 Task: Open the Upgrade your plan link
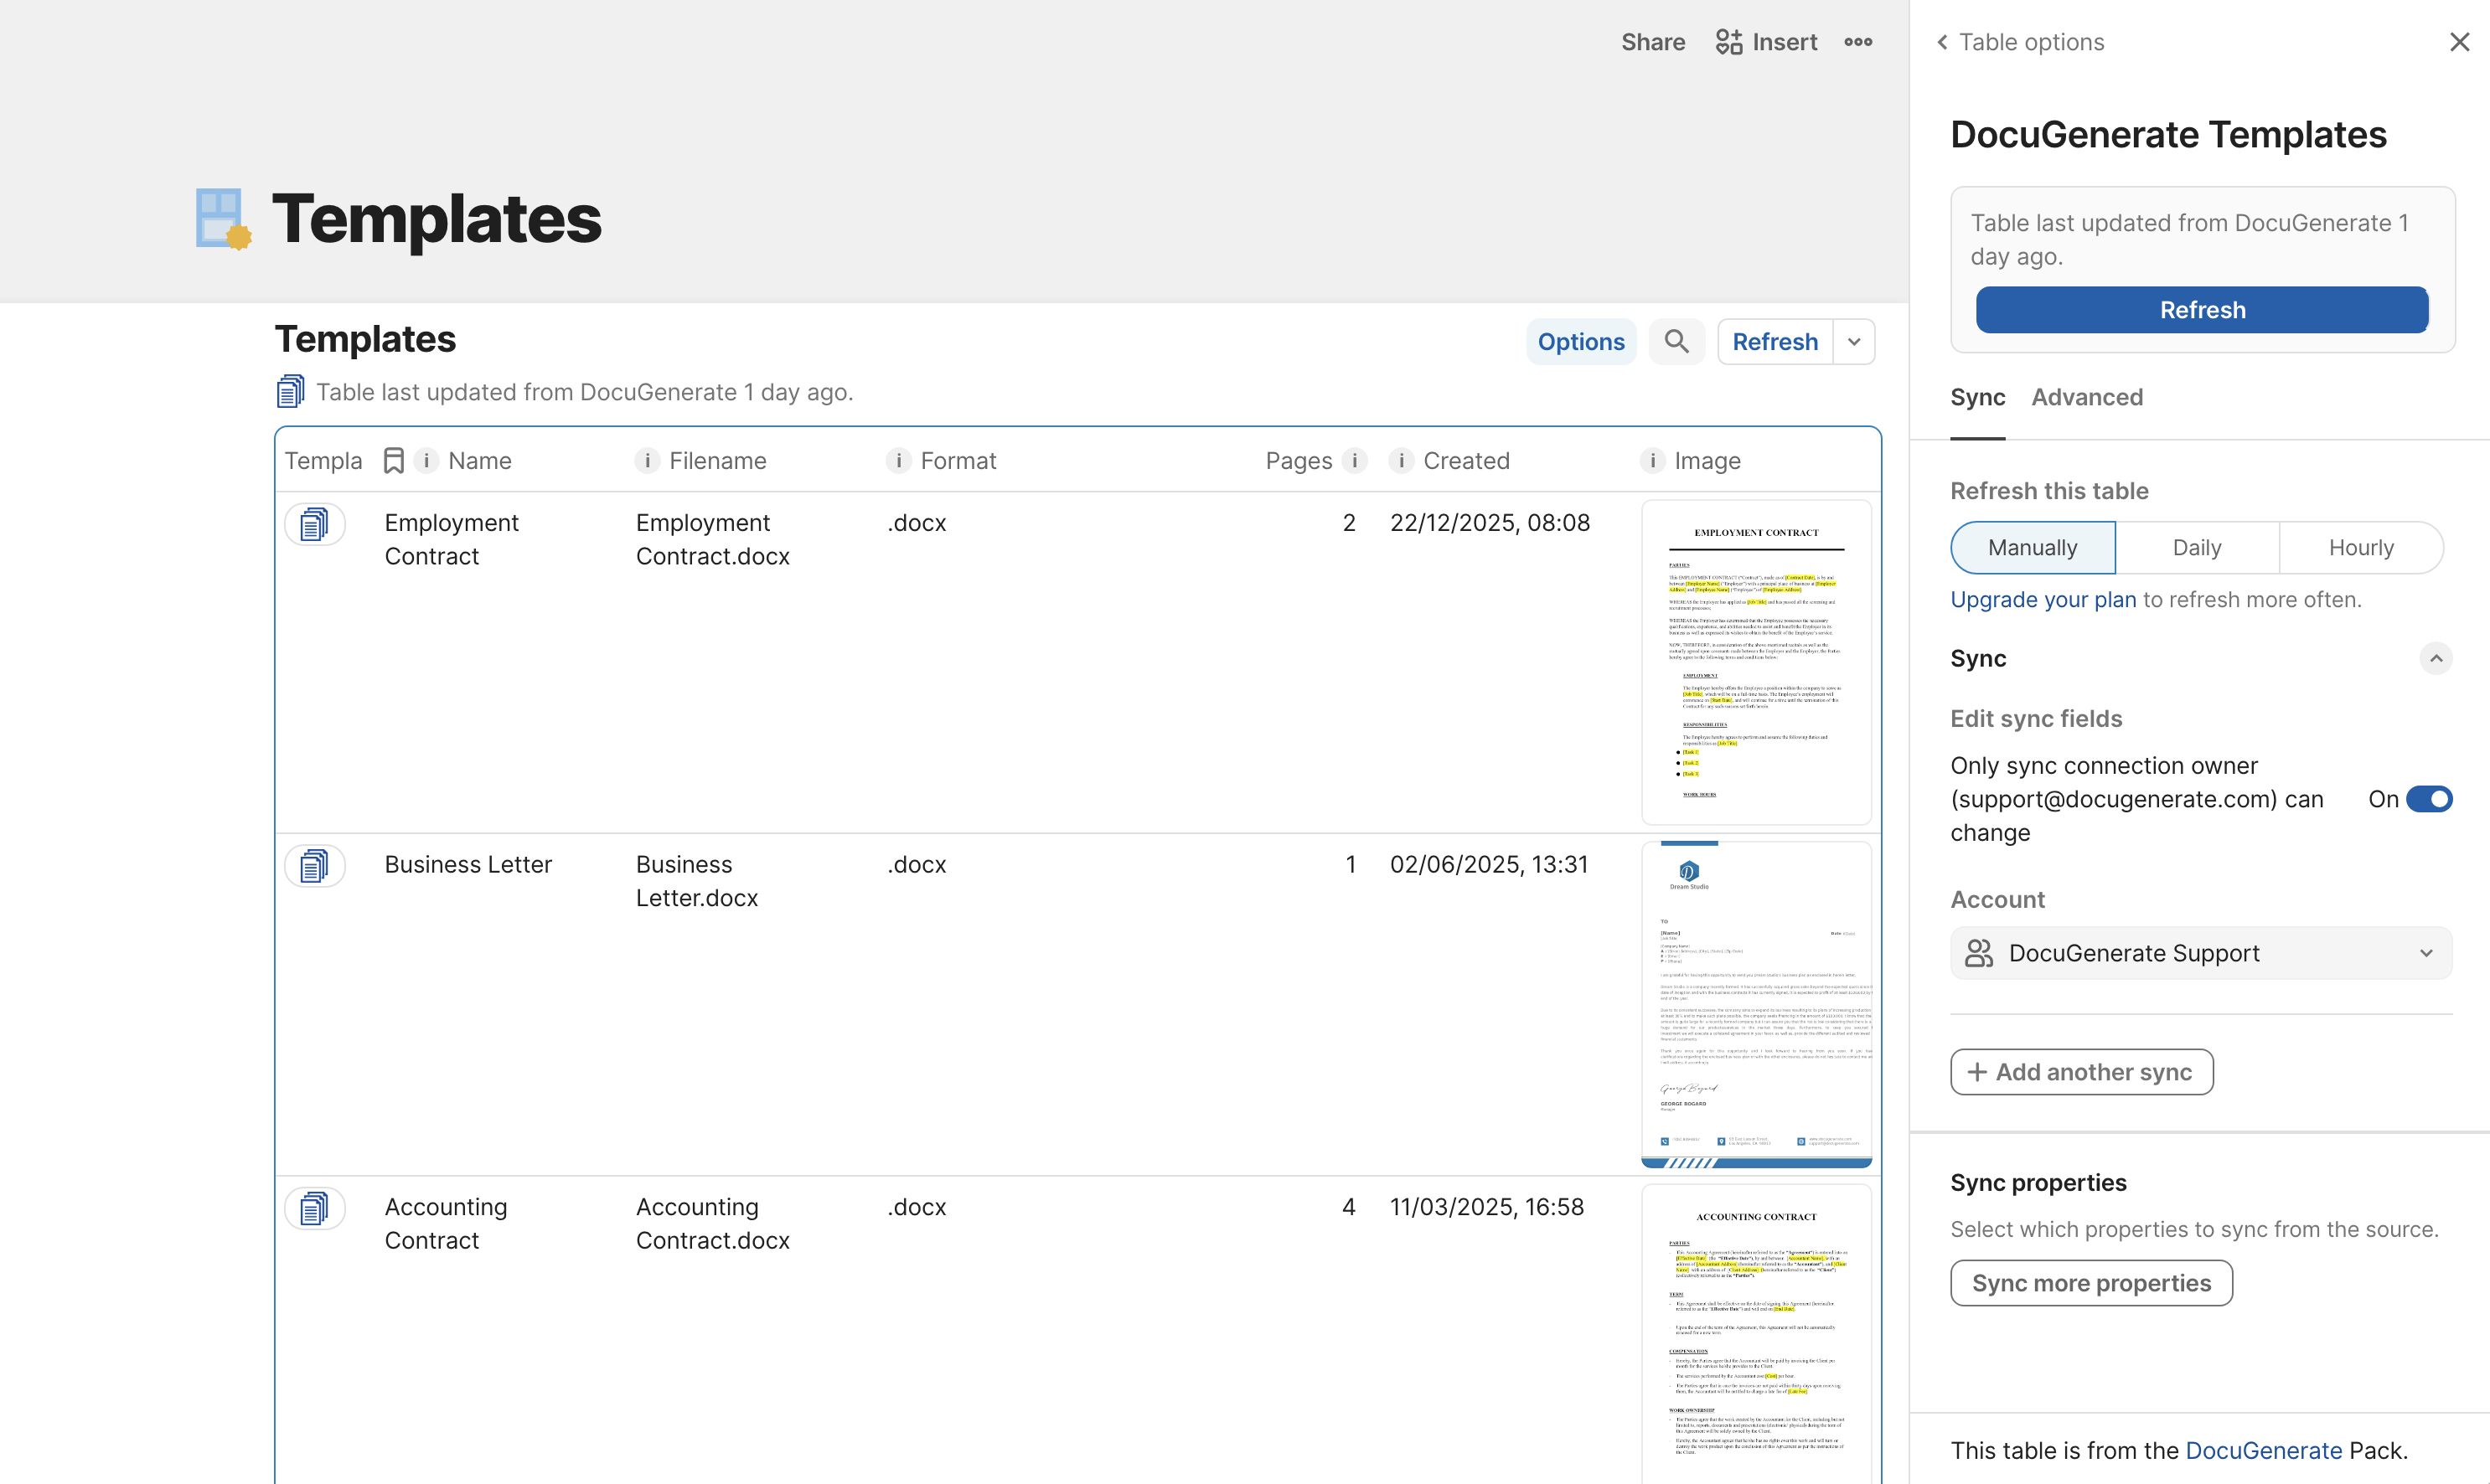tap(2043, 599)
